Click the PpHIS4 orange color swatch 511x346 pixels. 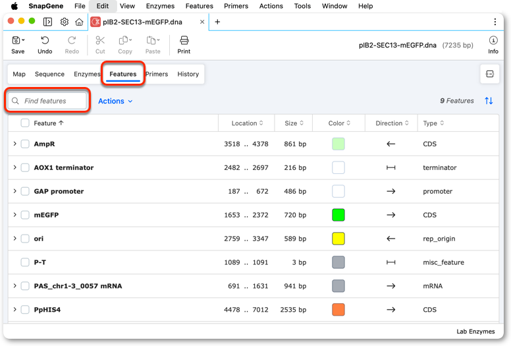[x=338, y=310]
